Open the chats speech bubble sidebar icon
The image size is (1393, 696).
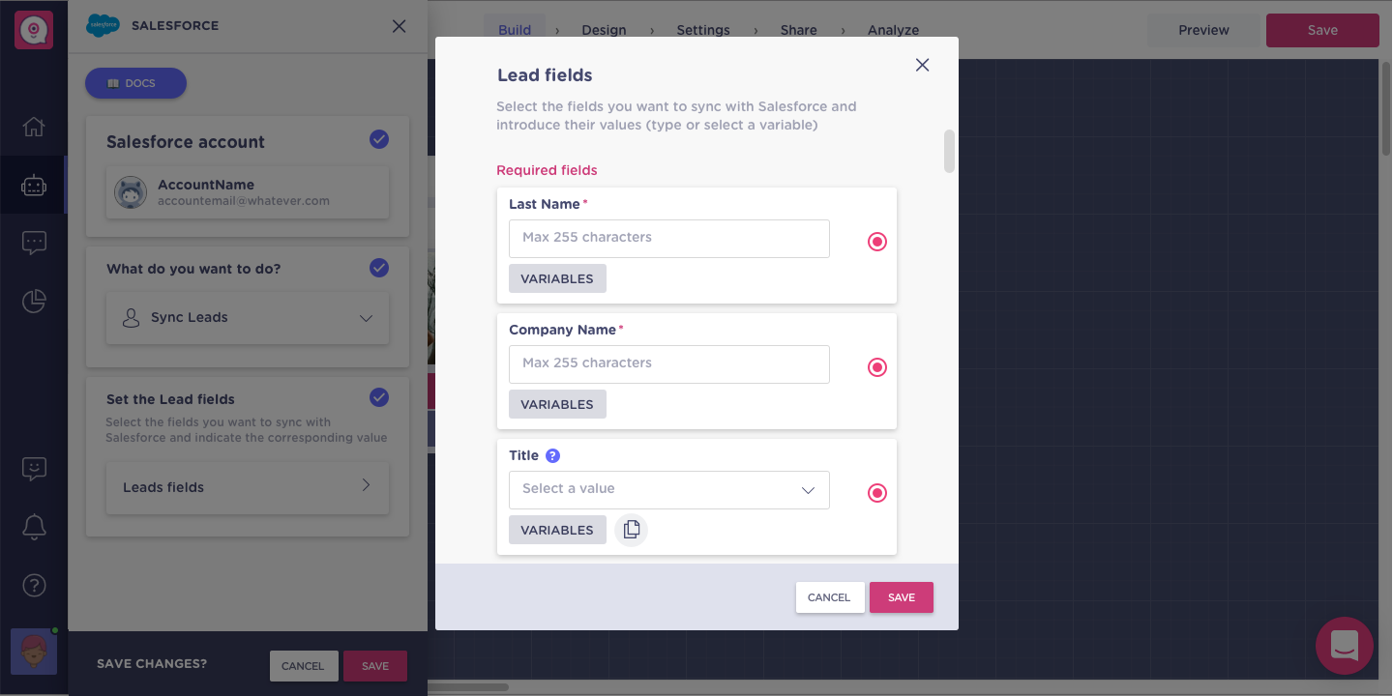pyautogui.click(x=34, y=243)
